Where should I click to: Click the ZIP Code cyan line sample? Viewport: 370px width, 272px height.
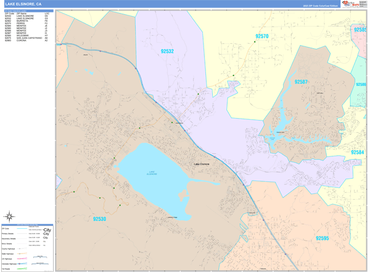(22, 229)
